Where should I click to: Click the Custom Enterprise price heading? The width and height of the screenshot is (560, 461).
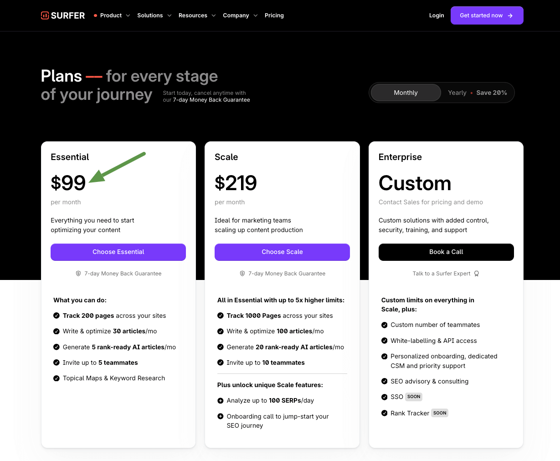[415, 183]
